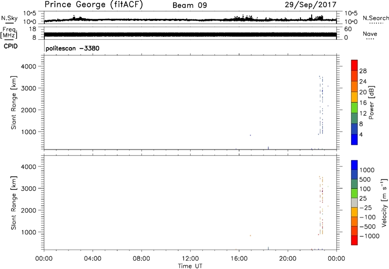Click the isolated blue echo near 17:00 in the power panel

click(250, 135)
